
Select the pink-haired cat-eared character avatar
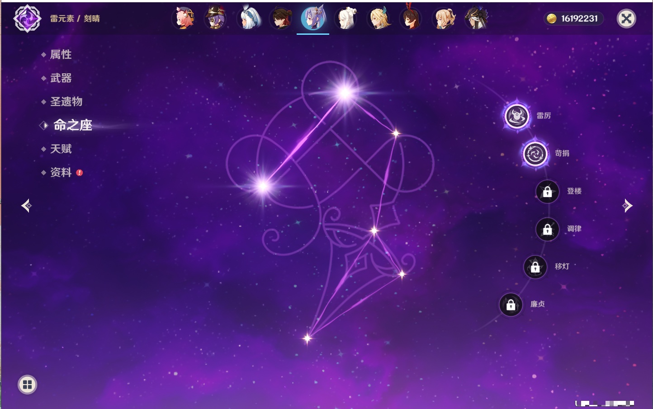pos(184,19)
